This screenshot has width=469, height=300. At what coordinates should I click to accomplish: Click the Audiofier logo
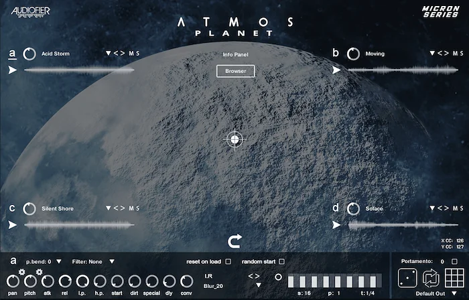[x=31, y=12]
